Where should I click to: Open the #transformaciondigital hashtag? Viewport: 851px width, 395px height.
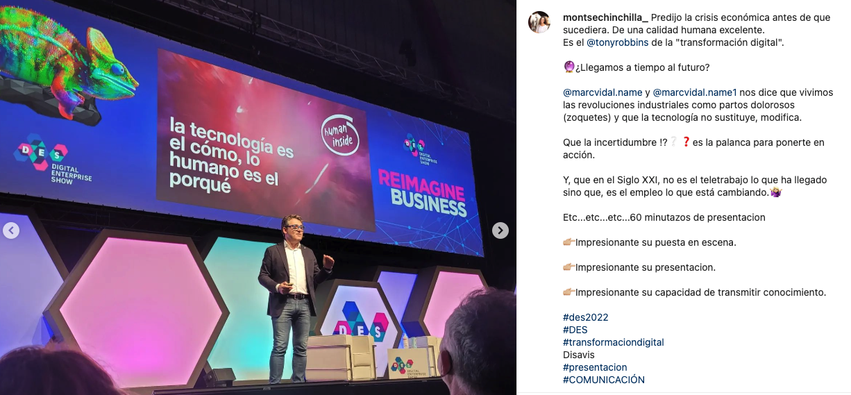point(614,342)
